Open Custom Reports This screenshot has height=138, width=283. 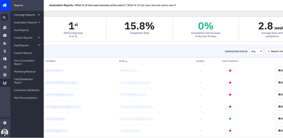(x=23, y=53)
